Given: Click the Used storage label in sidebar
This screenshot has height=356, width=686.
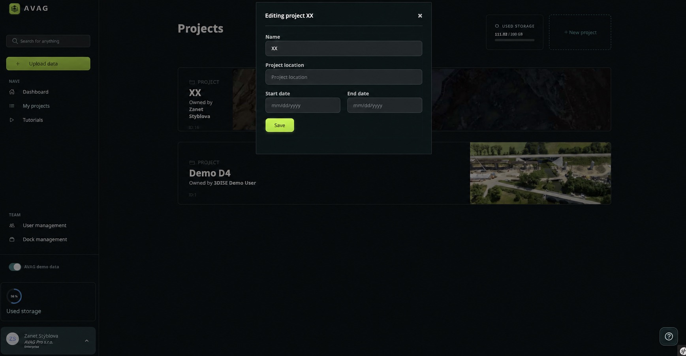Looking at the screenshot, I should [24, 311].
